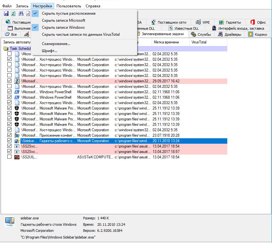Choose Шрифт... from the settings menu
Screen dimensions: 272x243
(84, 51)
